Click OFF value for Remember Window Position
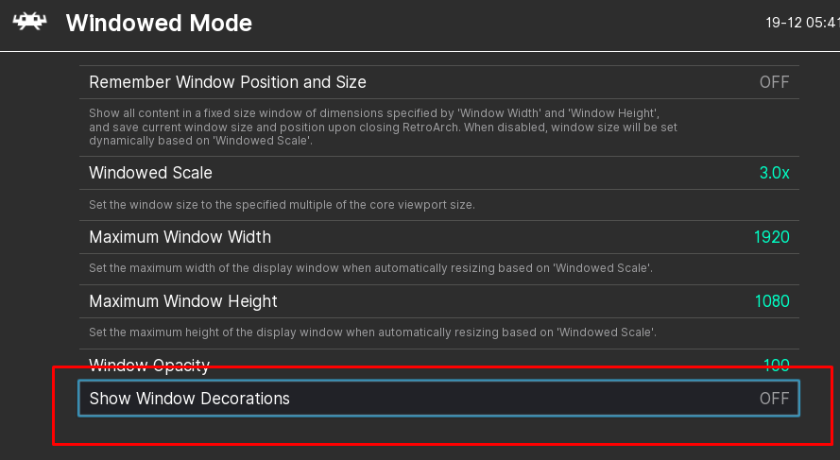The width and height of the screenshot is (840, 460). click(774, 82)
